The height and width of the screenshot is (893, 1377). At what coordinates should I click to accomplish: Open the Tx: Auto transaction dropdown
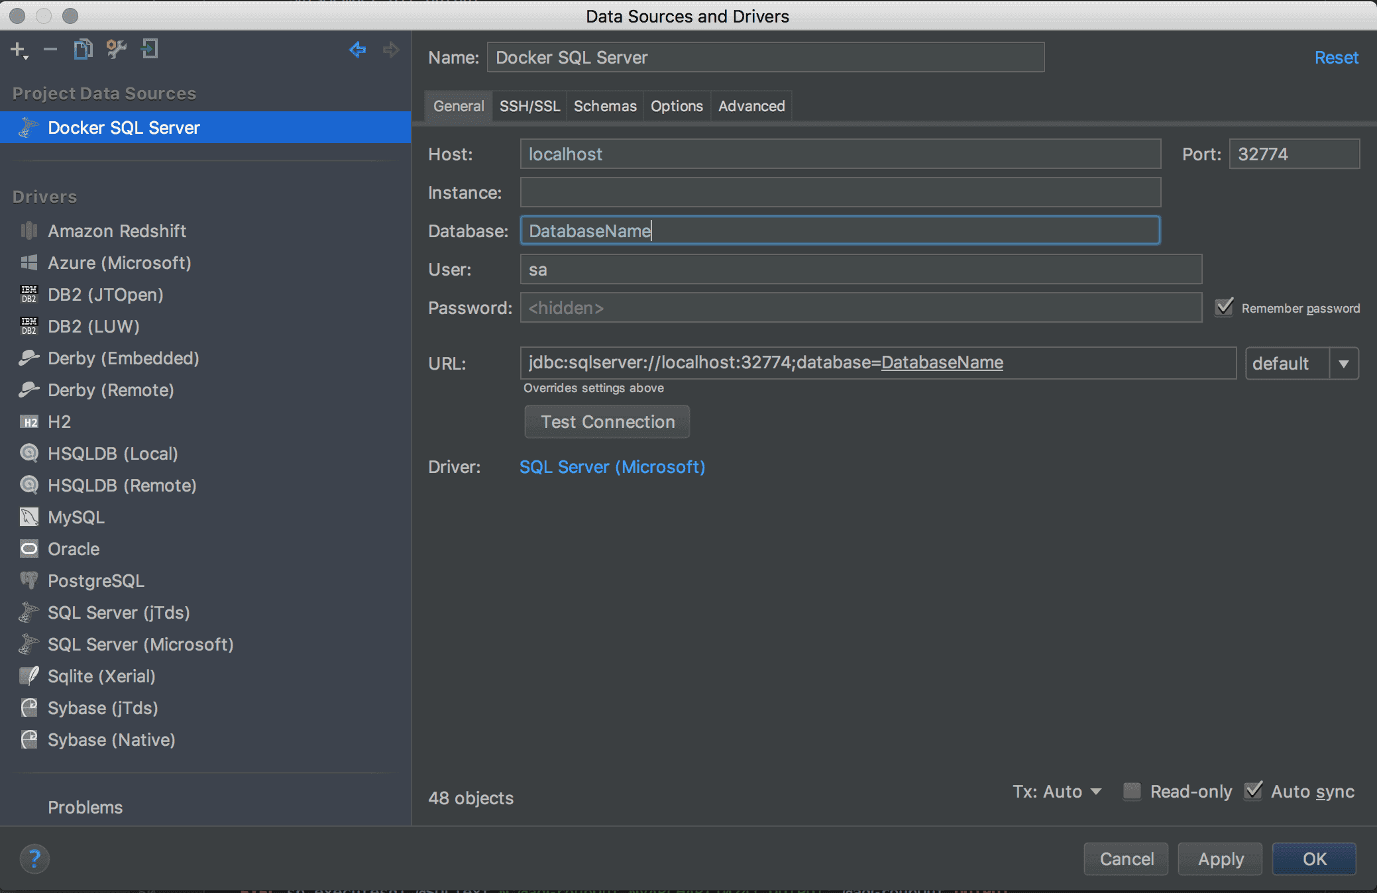tap(1057, 792)
